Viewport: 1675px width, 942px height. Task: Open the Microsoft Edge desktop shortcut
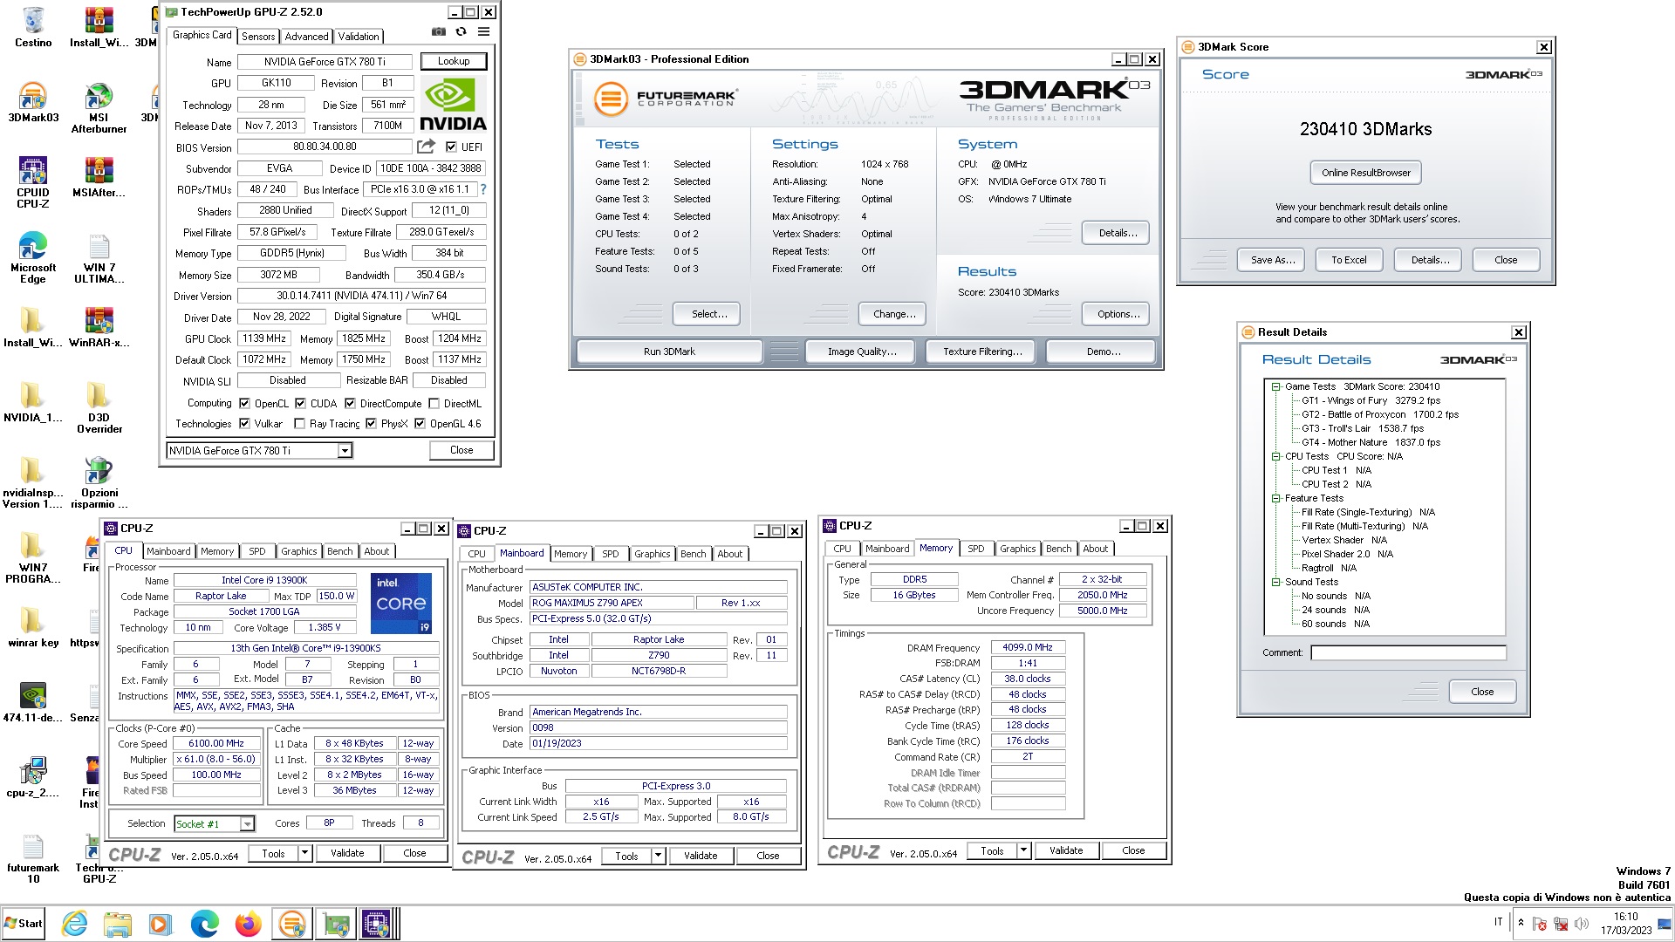pos(33,258)
